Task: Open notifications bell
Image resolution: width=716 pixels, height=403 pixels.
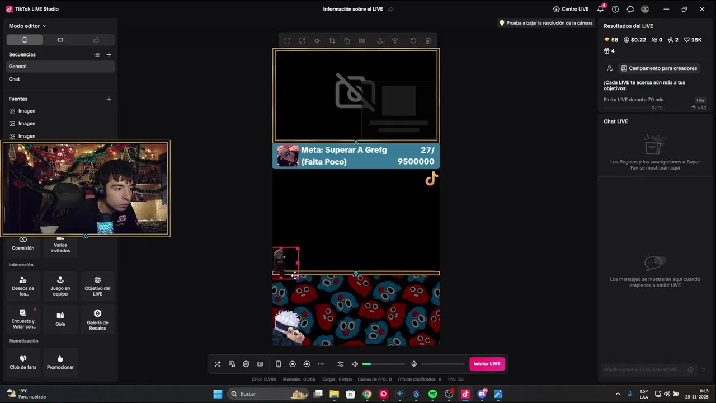Action: (x=601, y=9)
